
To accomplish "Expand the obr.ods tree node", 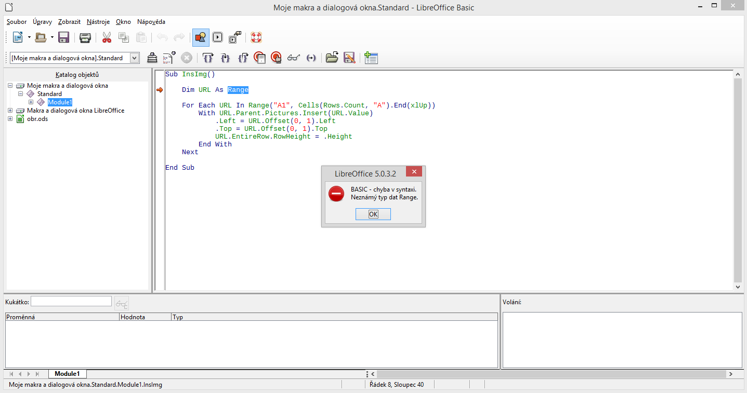I will (10, 119).
